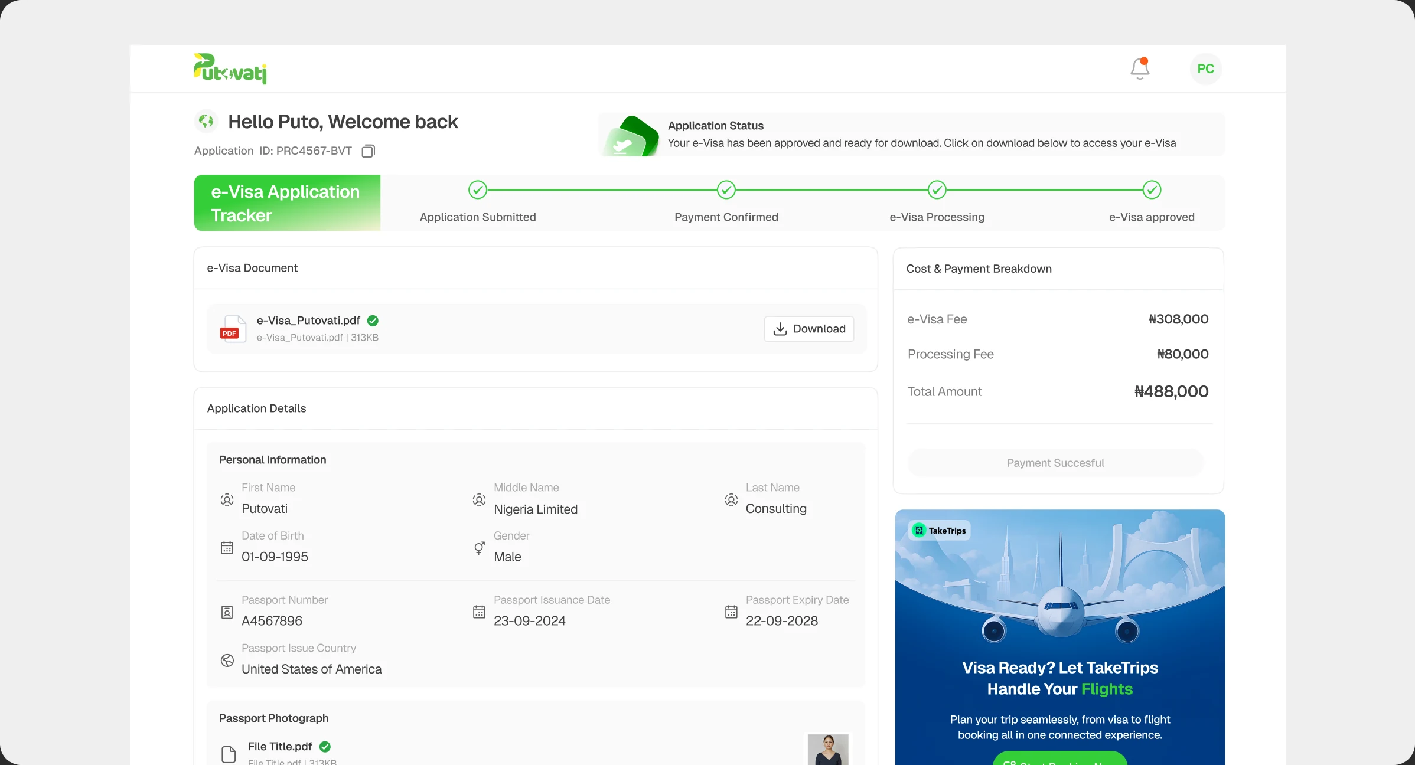Copy the Application ID
The width and height of the screenshot is (1415, 765).
coord(368,151)
